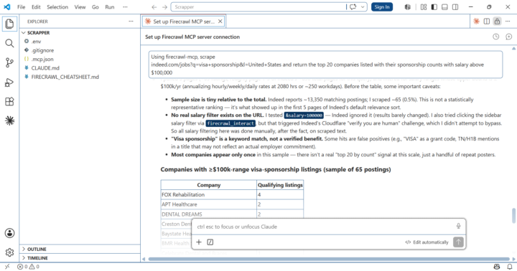Open the Extensions view
The width and height of the screenshot is (517, 271).
coord(9,101)
